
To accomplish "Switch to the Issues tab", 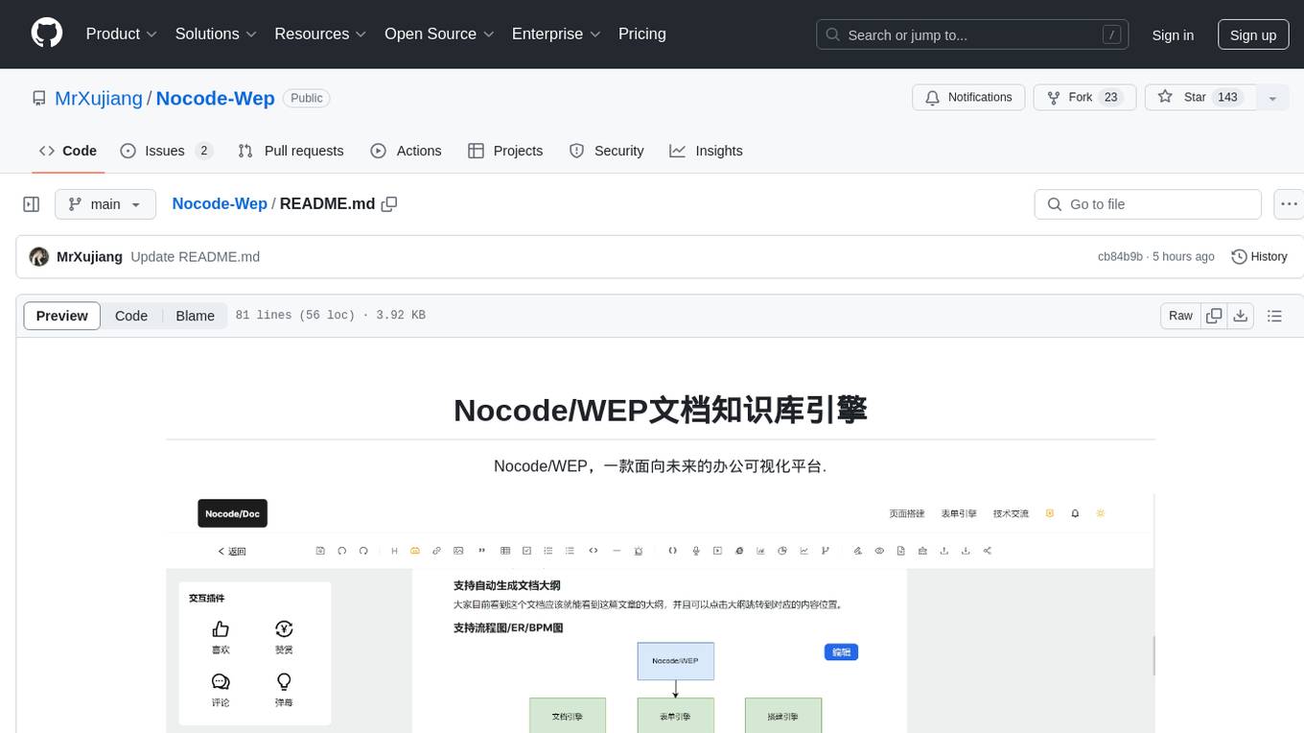I will (166, 151).
